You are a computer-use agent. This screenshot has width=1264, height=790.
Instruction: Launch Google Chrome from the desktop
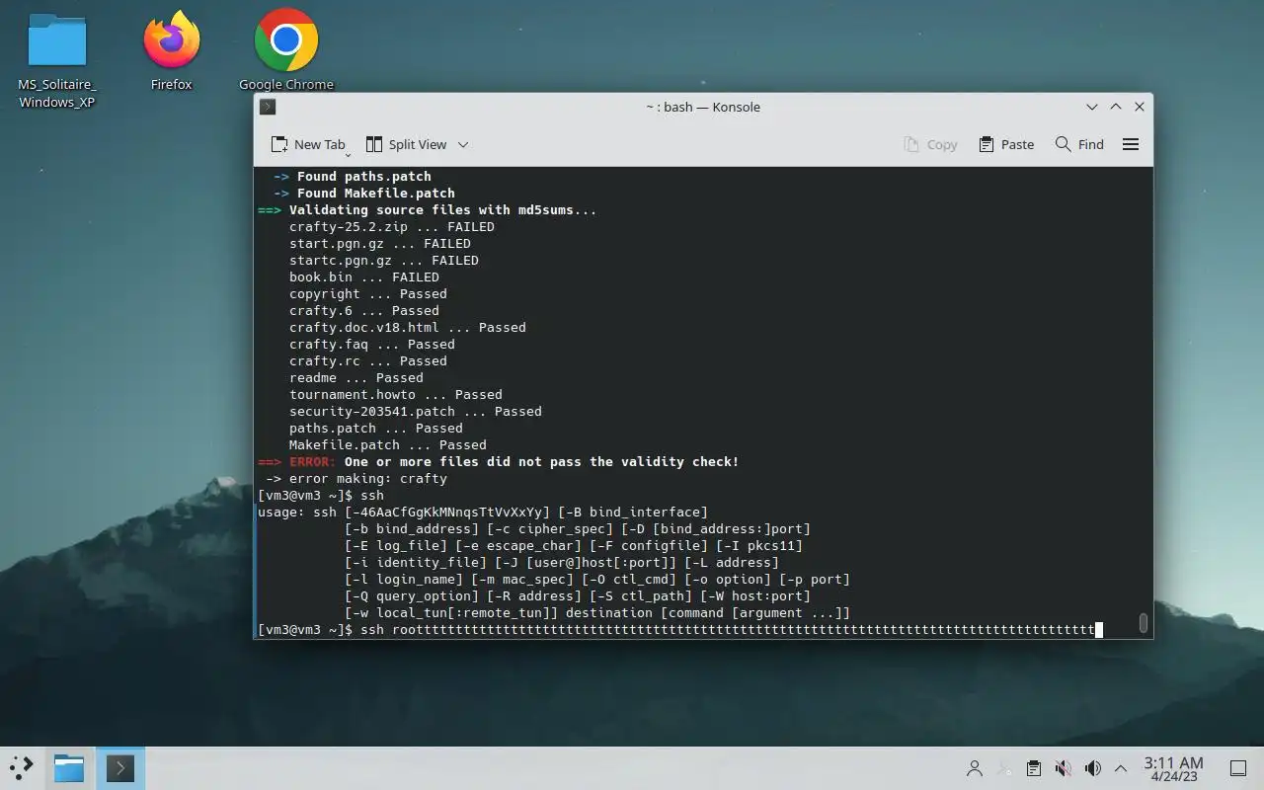[286, 51]
